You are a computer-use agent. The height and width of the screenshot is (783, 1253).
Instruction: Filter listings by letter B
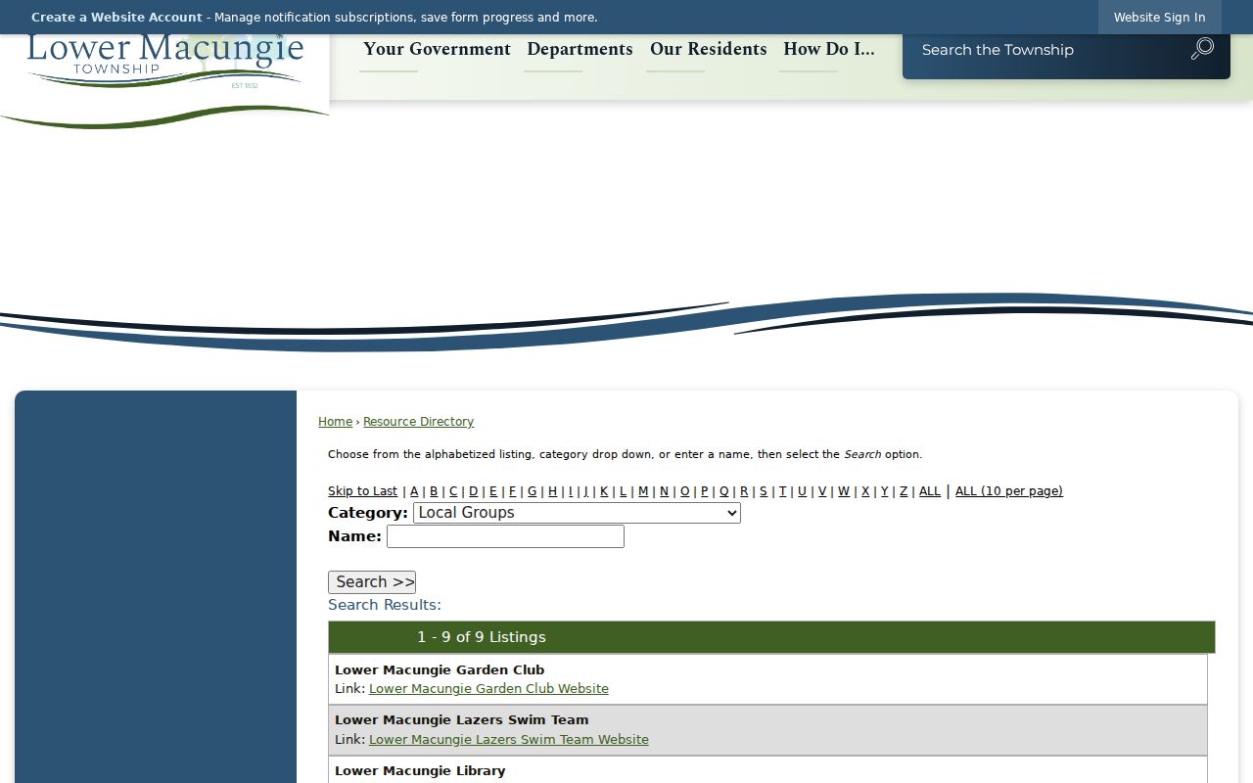pos(434,491)
